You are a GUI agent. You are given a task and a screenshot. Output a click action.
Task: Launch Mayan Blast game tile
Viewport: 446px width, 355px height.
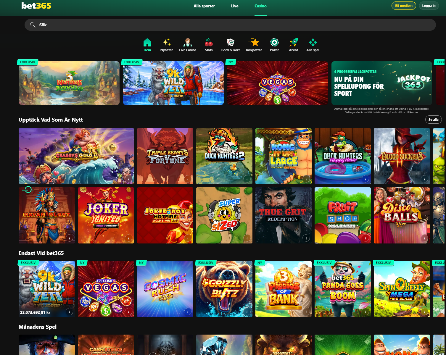[47, 215]
